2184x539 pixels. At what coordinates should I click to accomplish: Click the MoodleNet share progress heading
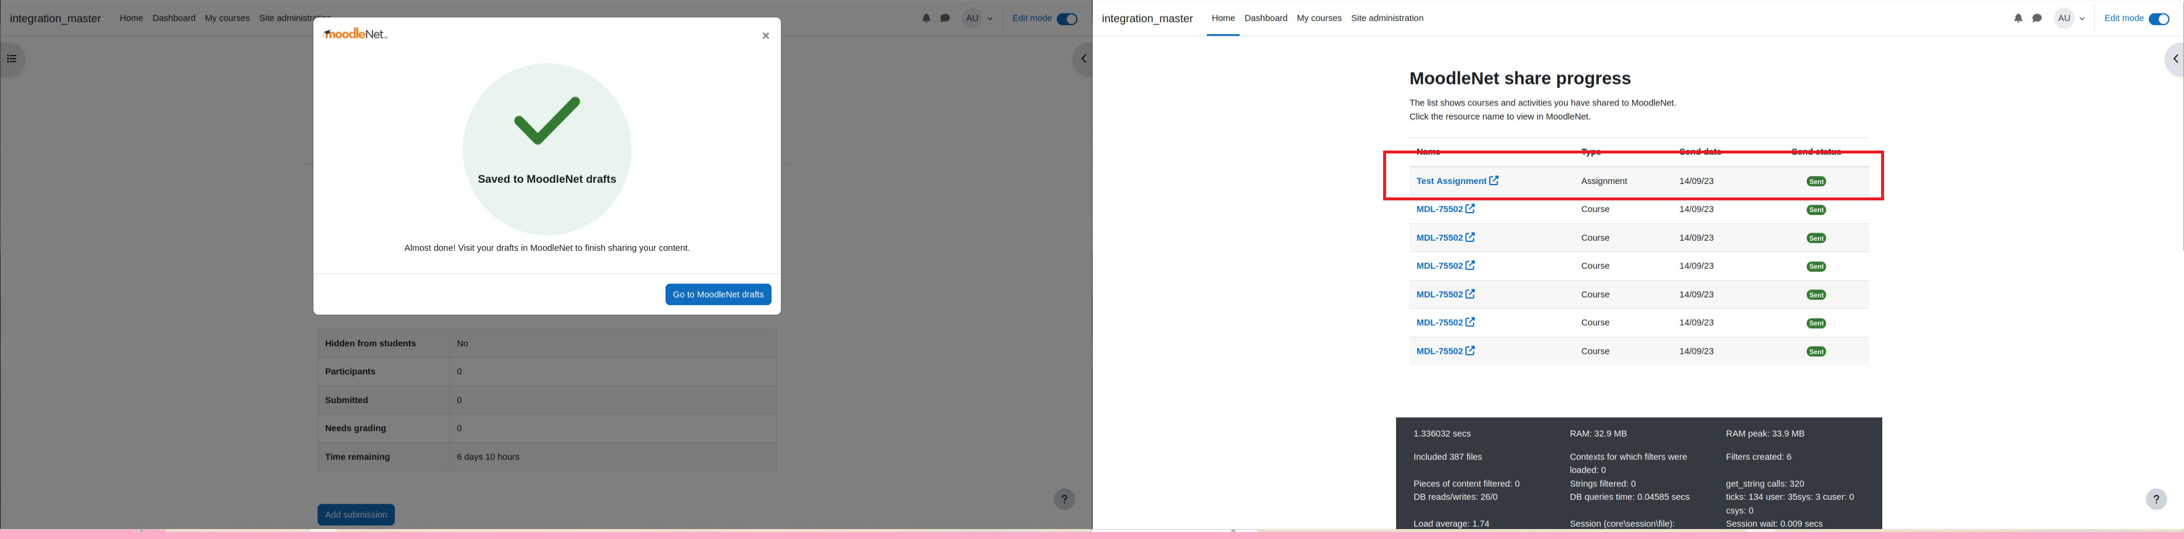pos(1519,79)
